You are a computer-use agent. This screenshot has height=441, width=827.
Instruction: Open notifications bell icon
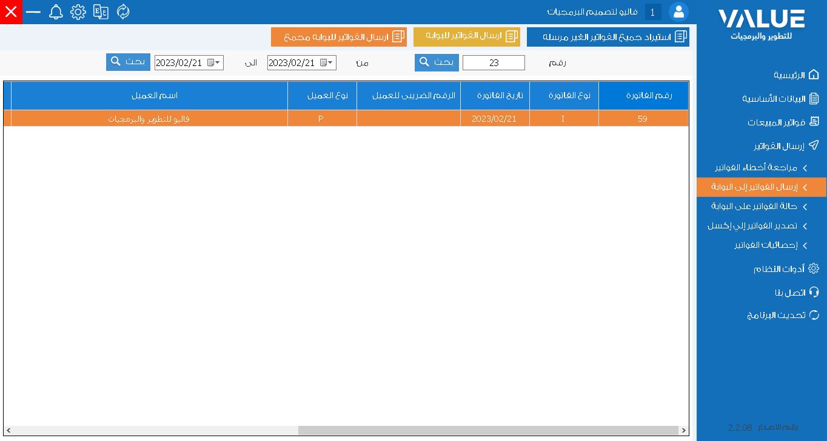[56, 12]
